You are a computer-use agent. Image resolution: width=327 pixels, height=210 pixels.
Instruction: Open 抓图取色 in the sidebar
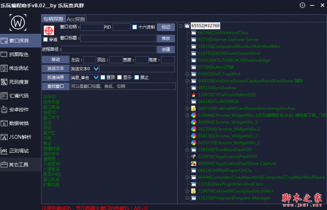[x=21, y=54]
